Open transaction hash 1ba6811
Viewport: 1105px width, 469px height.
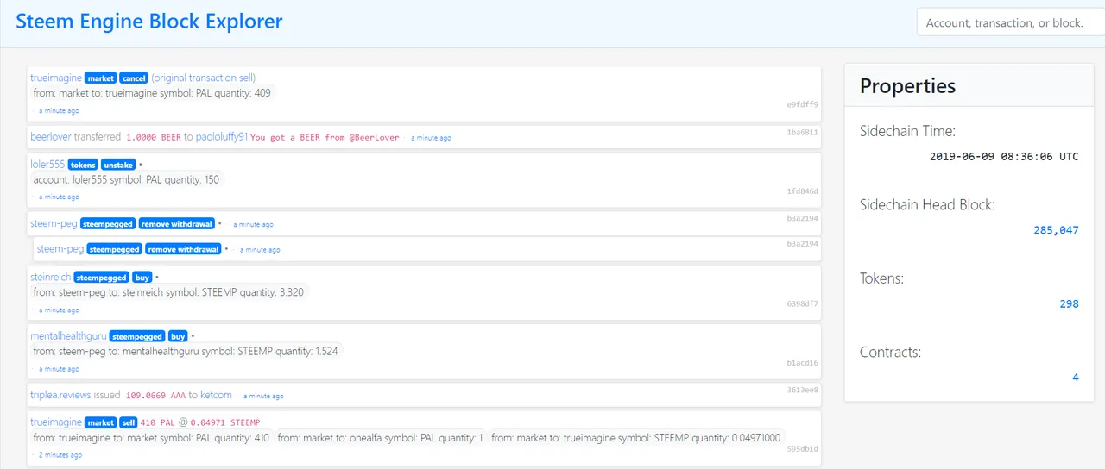(802, 132)
